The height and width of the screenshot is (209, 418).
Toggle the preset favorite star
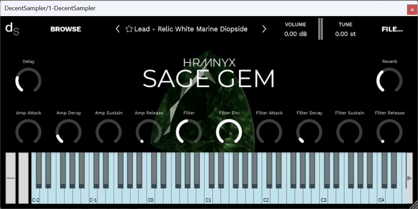click(129, 29)
